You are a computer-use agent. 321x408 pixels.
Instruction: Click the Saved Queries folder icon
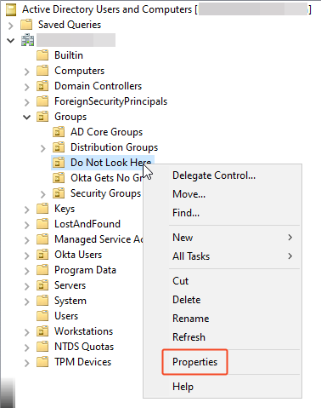point(26,25)
